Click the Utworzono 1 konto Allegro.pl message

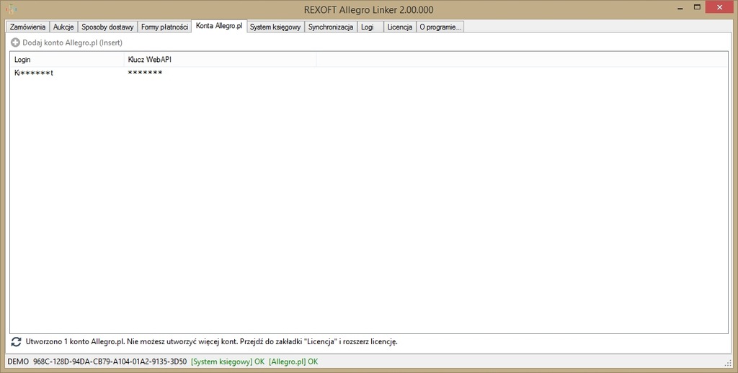pos(211,342)
